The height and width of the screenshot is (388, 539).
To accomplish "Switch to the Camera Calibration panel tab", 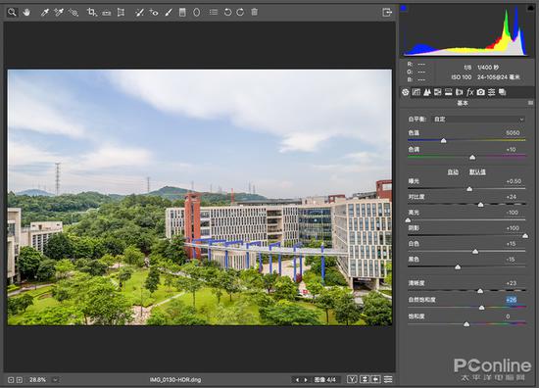I will [x=481, y=92].
